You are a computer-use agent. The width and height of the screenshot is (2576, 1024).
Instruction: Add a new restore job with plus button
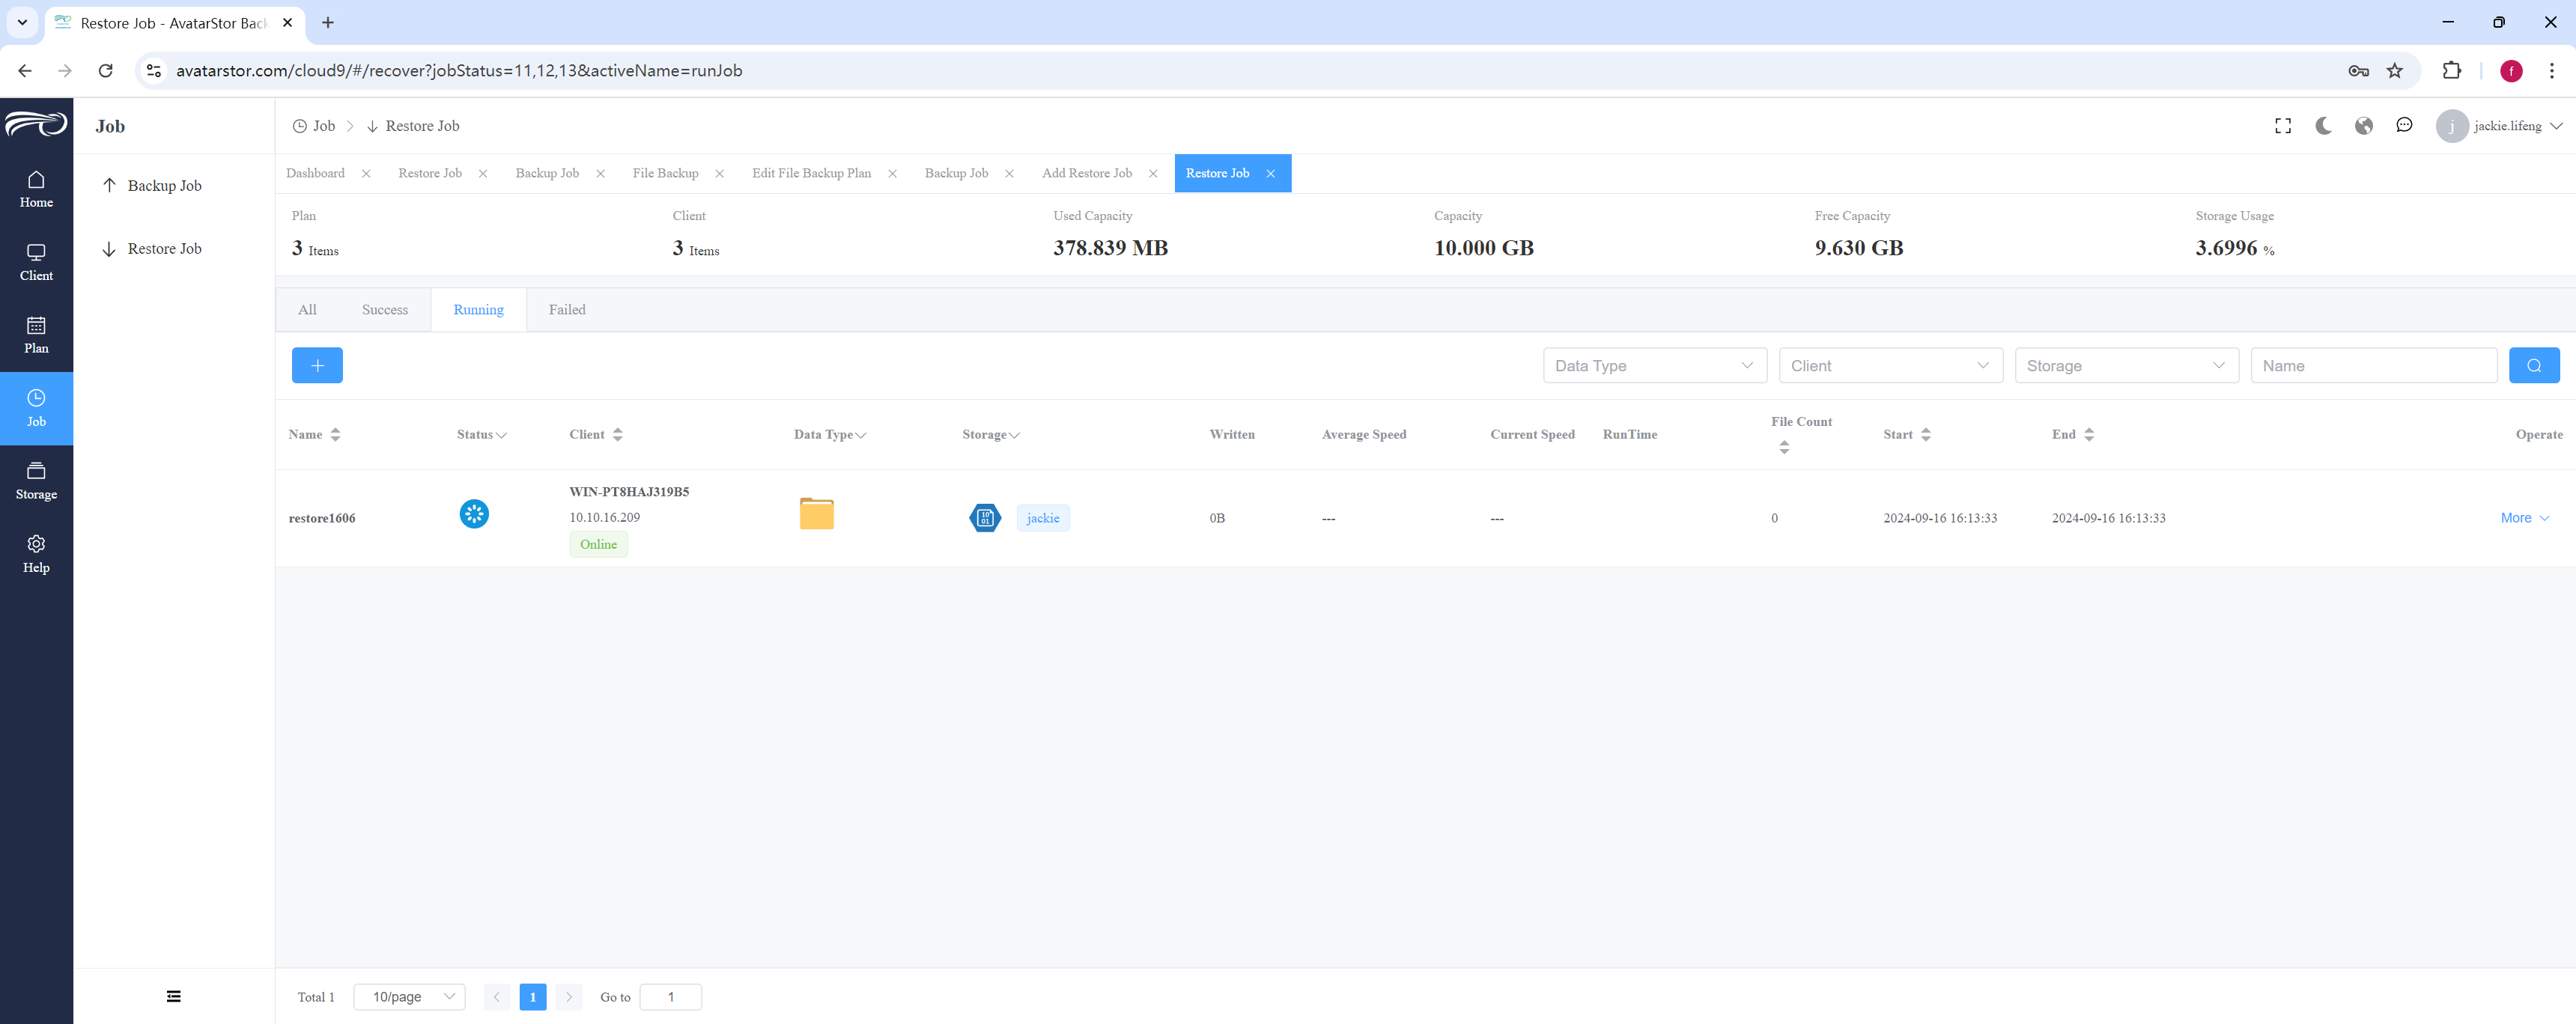(317, 365)
